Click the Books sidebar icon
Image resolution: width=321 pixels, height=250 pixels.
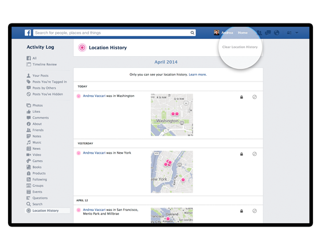29,167
